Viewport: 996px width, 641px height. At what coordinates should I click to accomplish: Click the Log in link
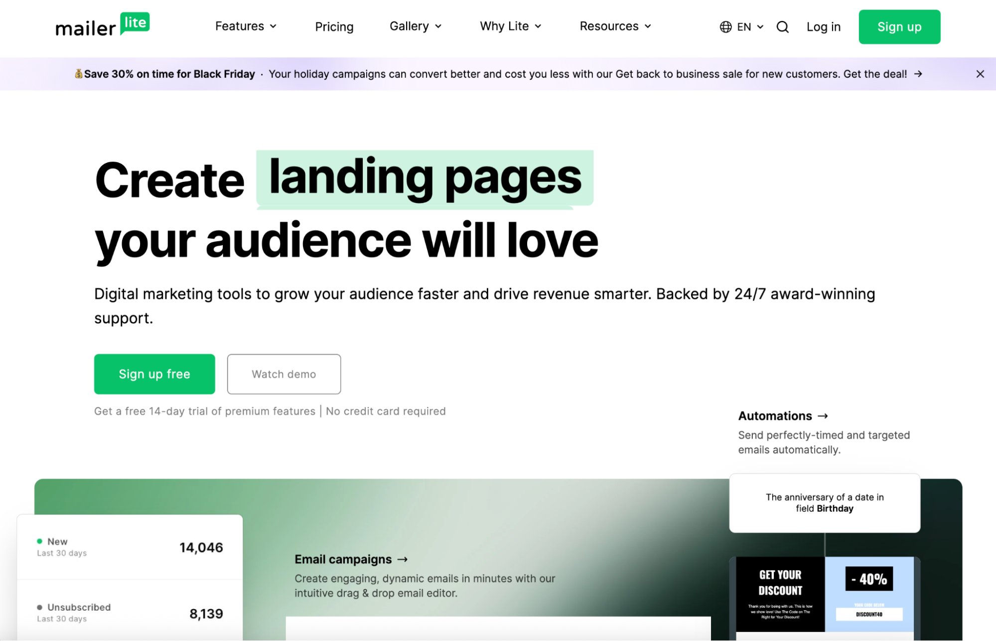click(823, 27)
